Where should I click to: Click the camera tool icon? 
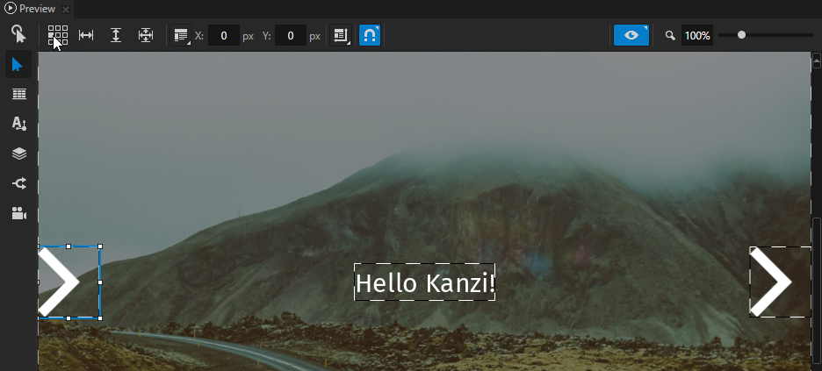(18, 213)
